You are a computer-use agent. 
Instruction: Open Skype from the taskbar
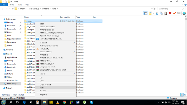point(91,102)
